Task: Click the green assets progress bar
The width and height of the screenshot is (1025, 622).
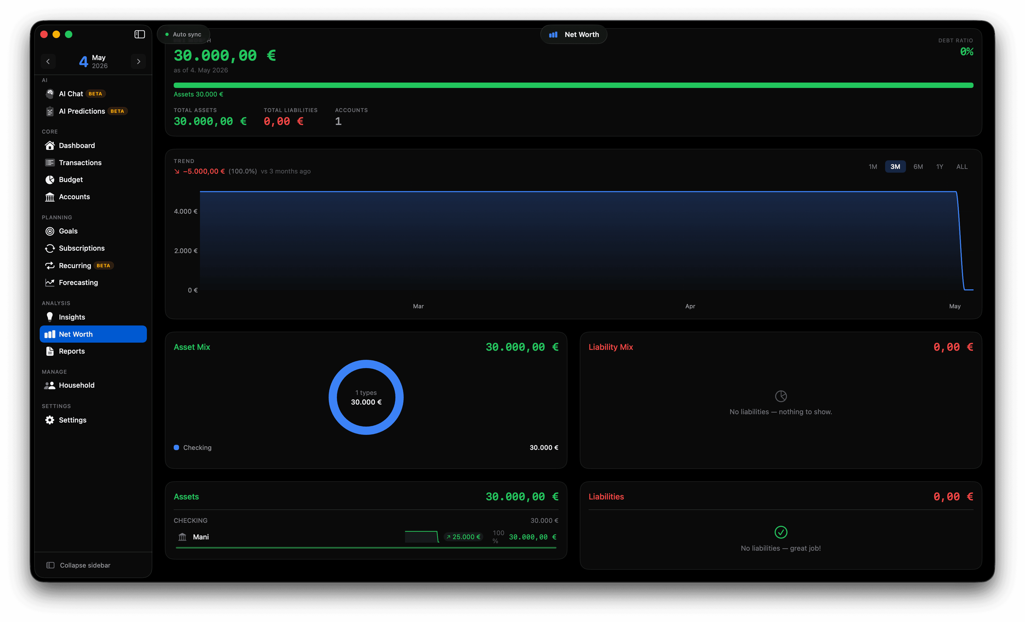Action: pyautogui.click(x=573, y=85)
